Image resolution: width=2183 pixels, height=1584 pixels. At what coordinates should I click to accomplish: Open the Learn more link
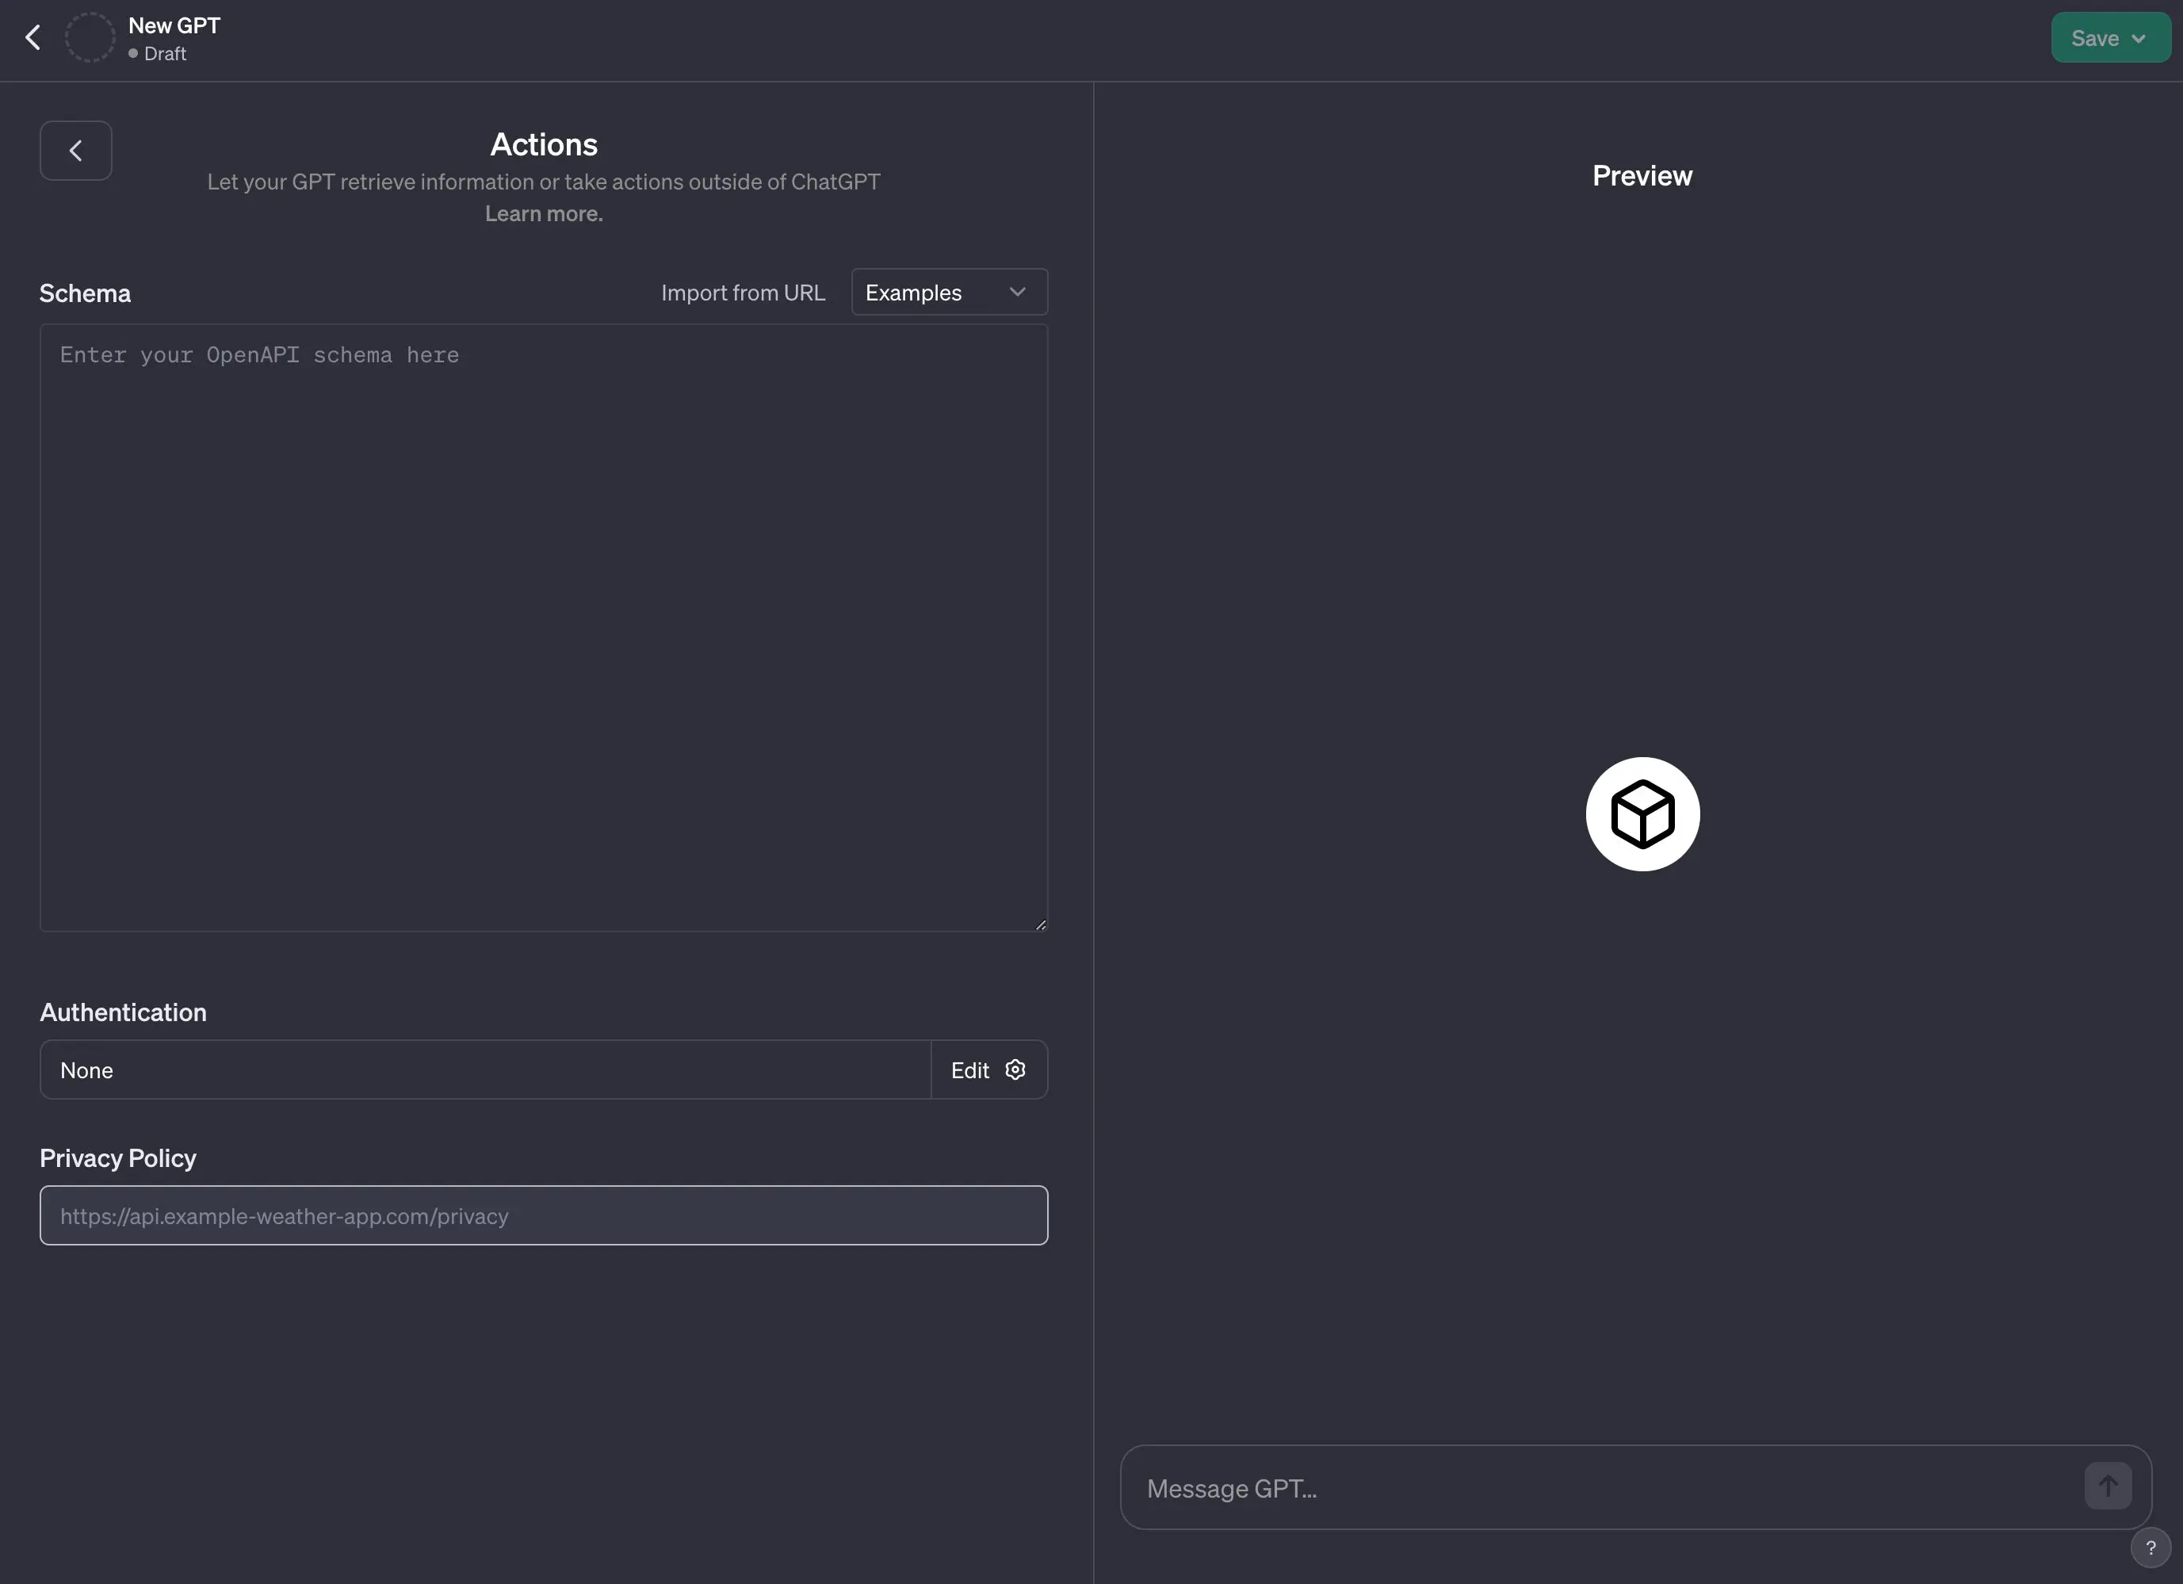544,214
